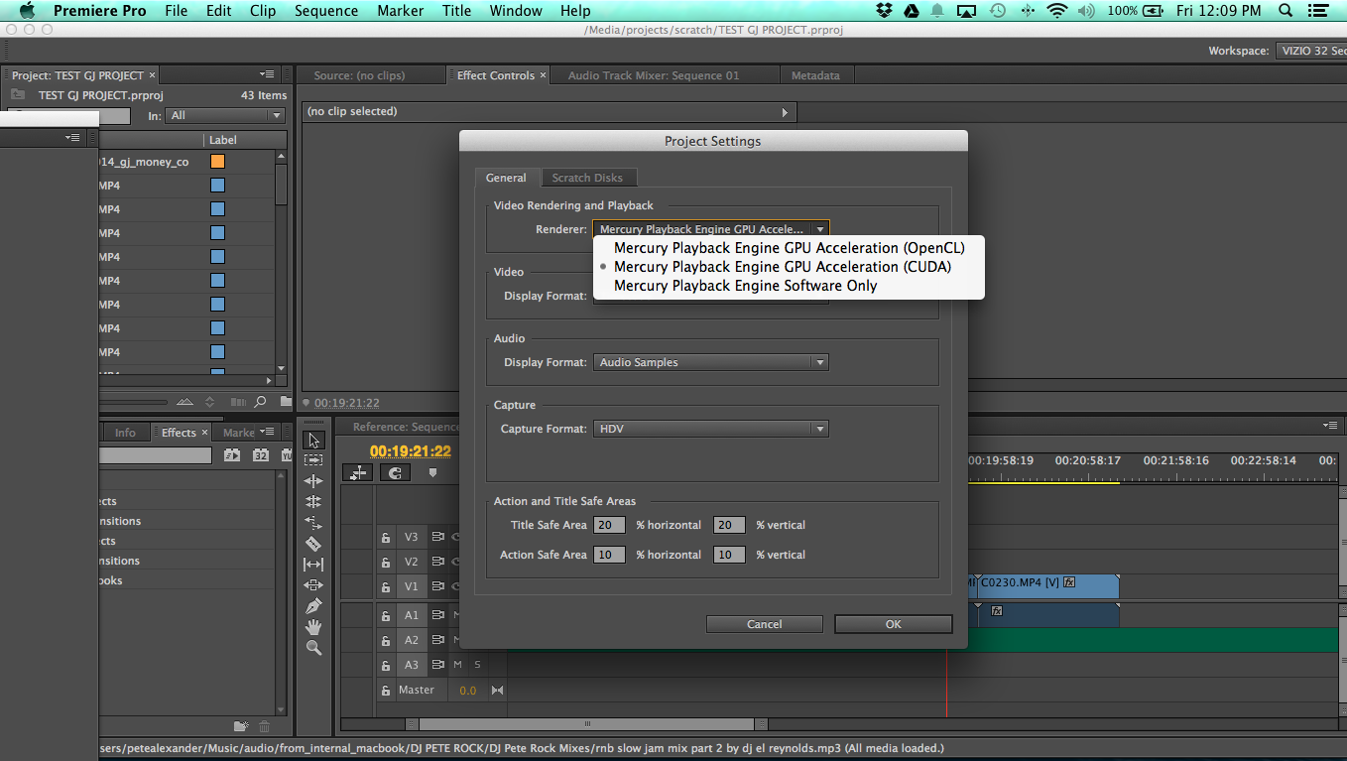Open the Workspace dropdown
Viewport: 1347px width, 761px height.
point(1311,51)
